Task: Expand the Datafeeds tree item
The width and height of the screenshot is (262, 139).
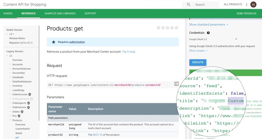Action: tap(10, 77)
